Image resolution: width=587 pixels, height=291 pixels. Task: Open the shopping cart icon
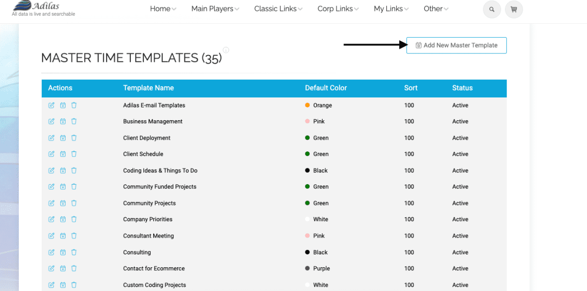pyautogui.click(x=514, y=10)
